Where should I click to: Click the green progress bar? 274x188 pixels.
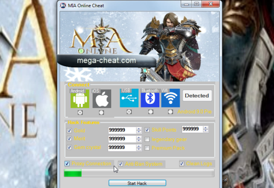pos(139,173)
